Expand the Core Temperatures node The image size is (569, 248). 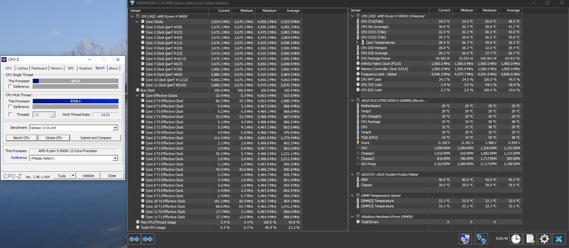coord(357,43)
